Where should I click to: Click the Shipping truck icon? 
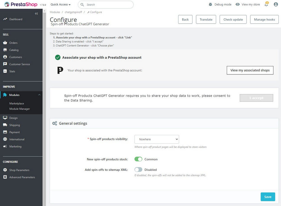coord(5,125)
